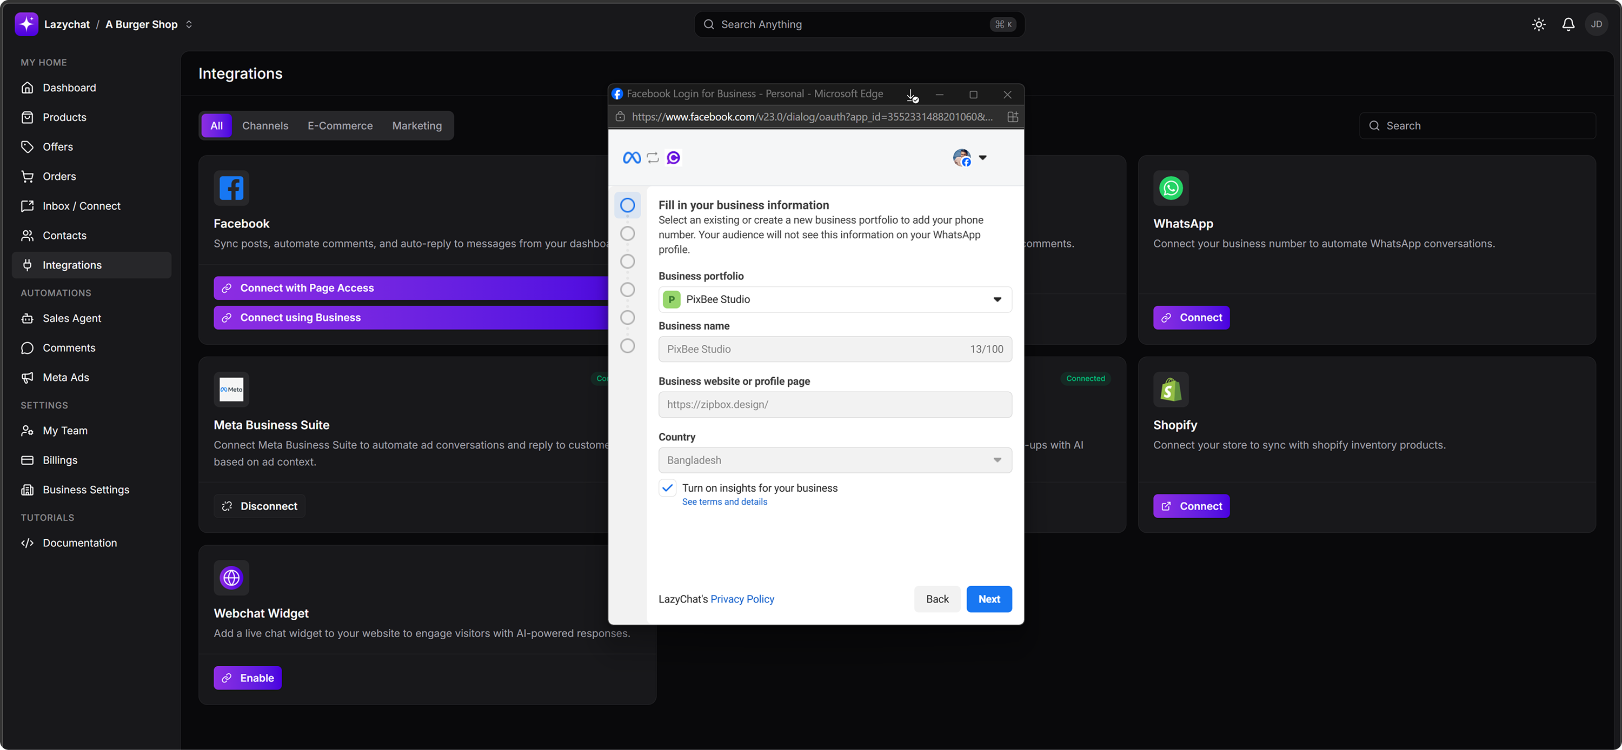Switch to the Channels tab
1622x750 pixels.
click(265, 126)
